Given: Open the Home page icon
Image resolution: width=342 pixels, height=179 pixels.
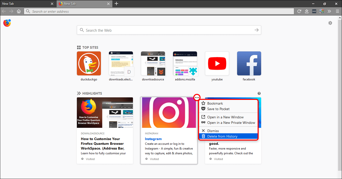Looking at the screenshot, I should click(19, 11).
